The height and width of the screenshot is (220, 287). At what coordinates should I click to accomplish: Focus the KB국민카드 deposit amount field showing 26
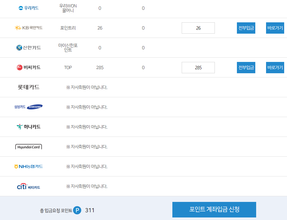click(198, 28)
